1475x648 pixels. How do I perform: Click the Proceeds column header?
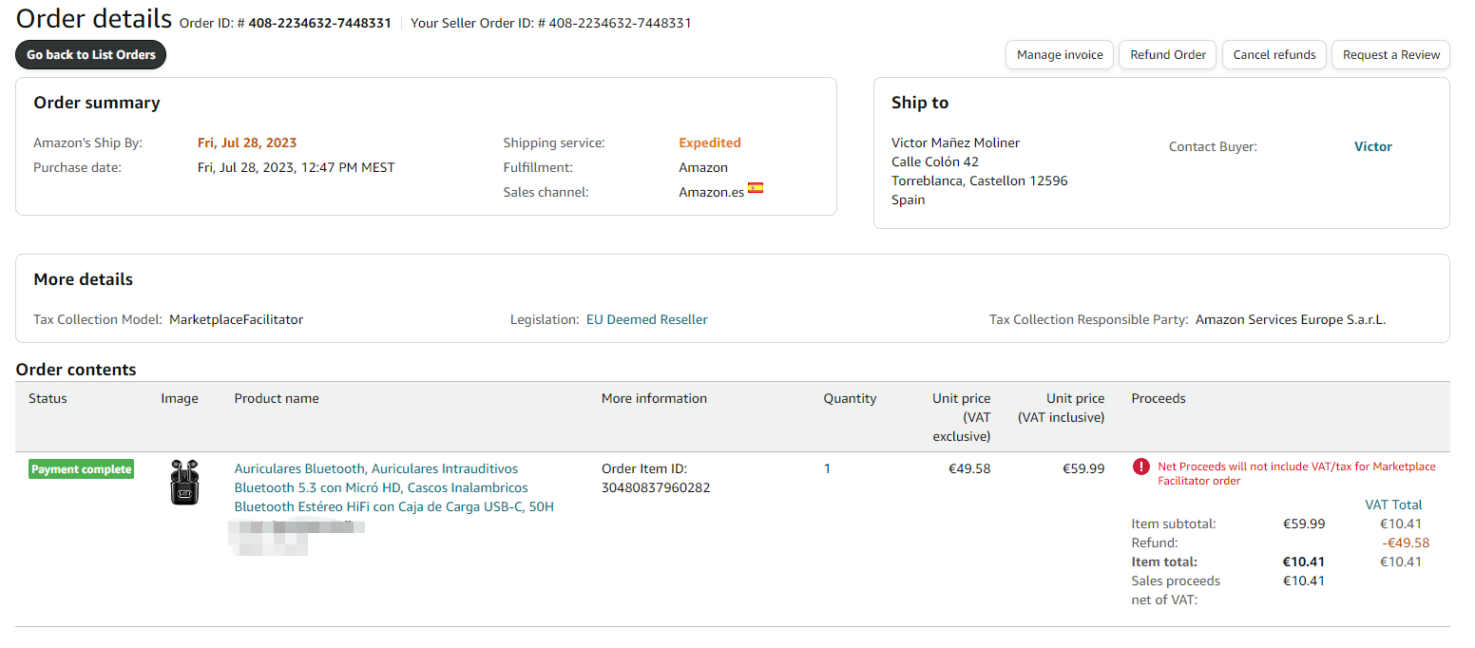click(x=1158, y=398)
